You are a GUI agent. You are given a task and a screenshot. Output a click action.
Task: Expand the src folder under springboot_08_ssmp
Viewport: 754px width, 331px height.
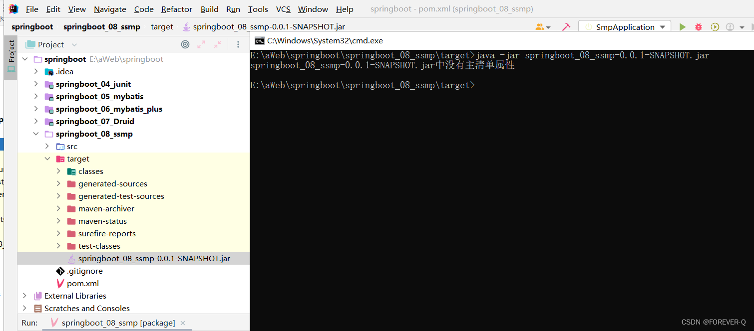point(46,146)
